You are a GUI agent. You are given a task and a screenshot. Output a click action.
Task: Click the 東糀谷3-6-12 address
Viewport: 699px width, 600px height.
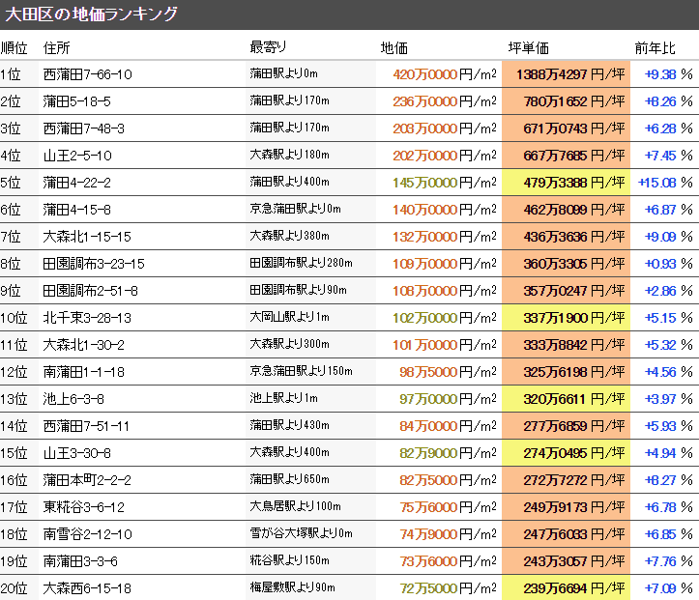tap(84, 507)
